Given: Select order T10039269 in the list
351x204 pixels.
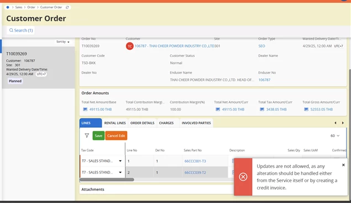Looking at the screenshot, I should (x=38, y=67).
